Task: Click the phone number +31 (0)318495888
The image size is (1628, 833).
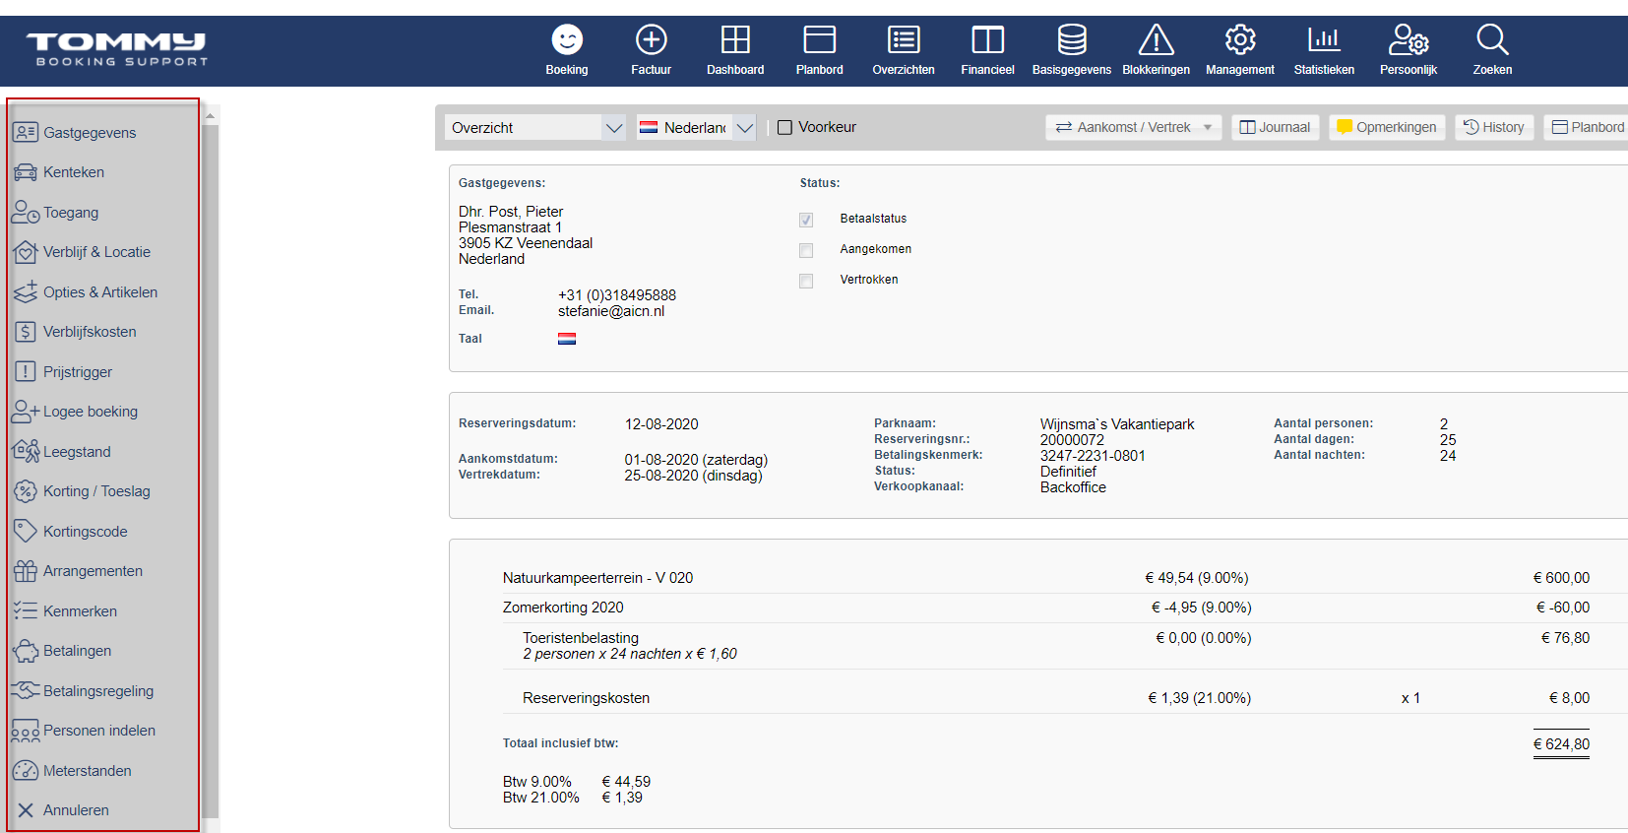Action: point(617,295)
